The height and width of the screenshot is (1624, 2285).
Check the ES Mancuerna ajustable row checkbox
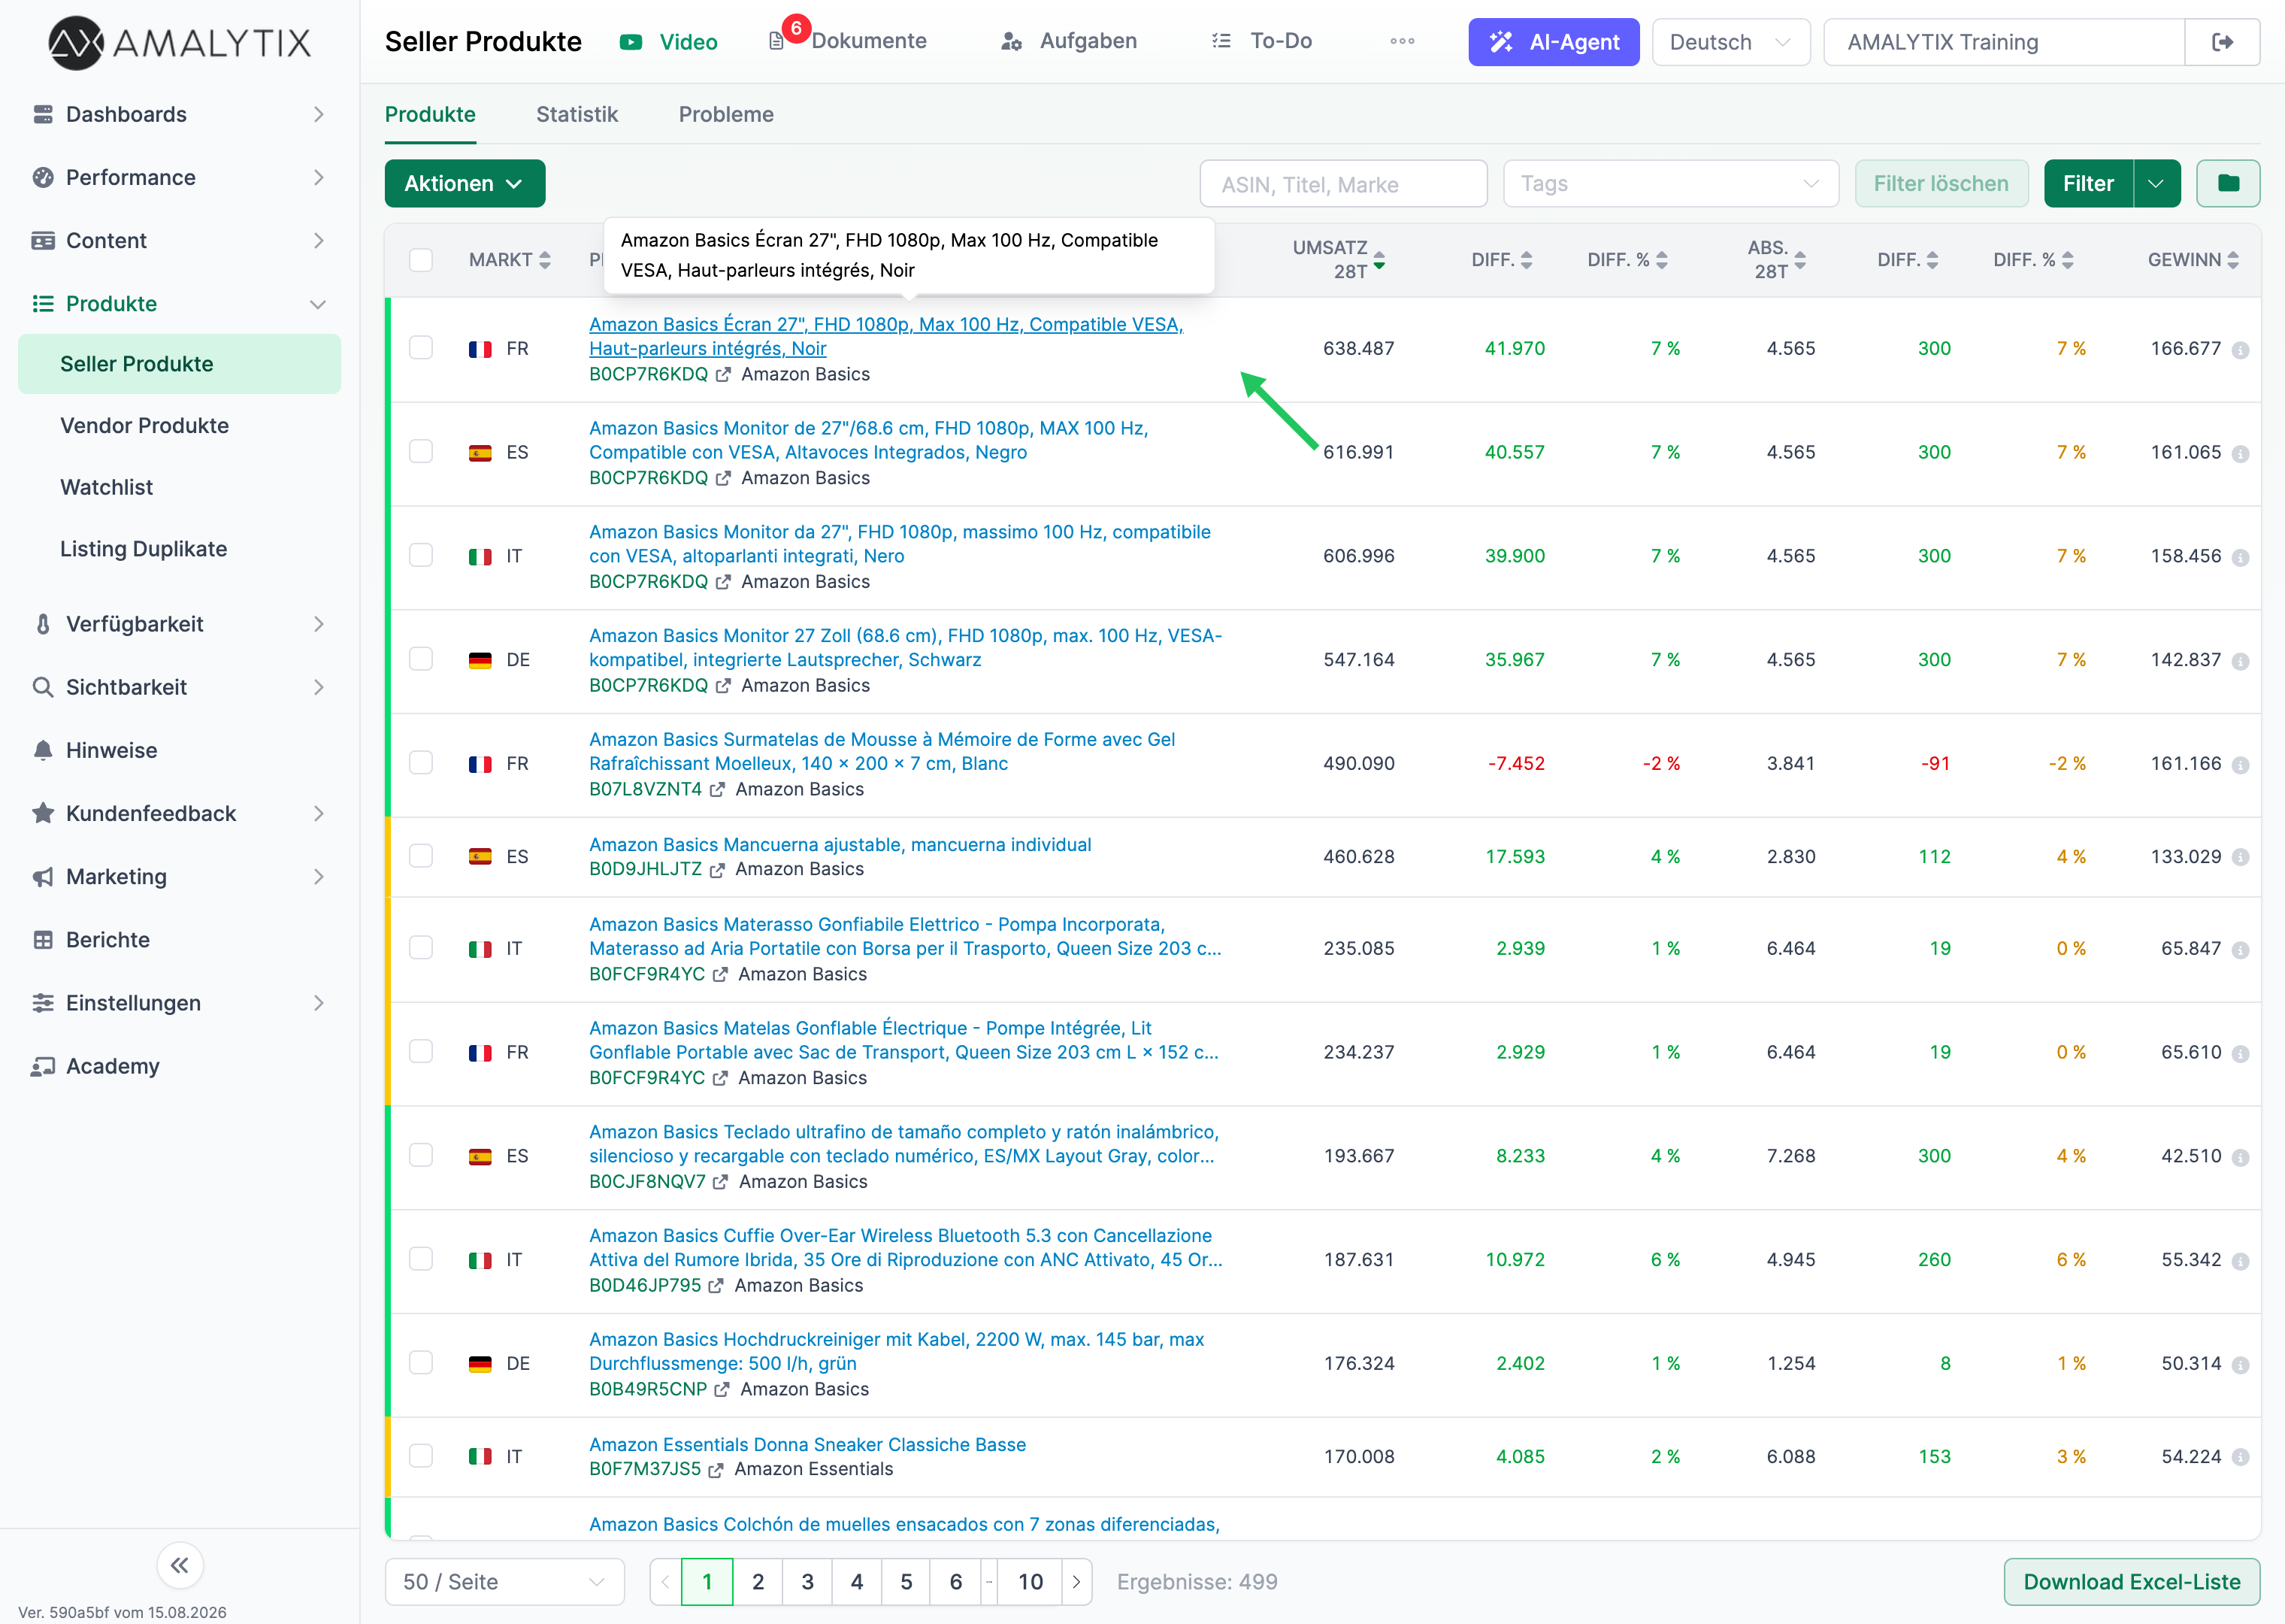coord(421,856)
